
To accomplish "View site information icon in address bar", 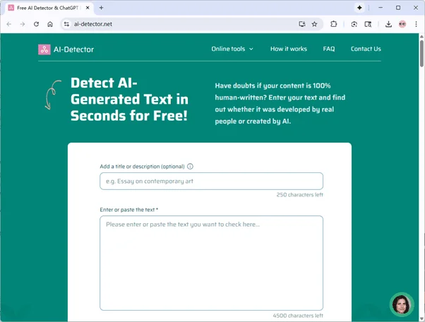I will pos(66,24).
